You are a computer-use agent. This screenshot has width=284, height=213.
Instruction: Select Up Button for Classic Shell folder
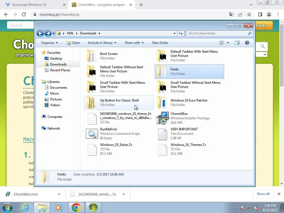[119, 103]
